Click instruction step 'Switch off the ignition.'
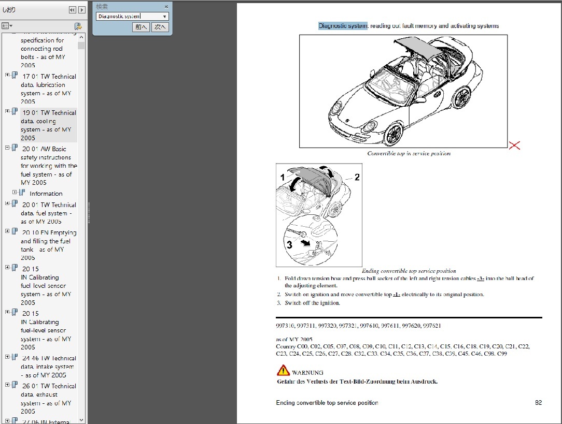Screen dimensions: 562x424 coord(312,303)
